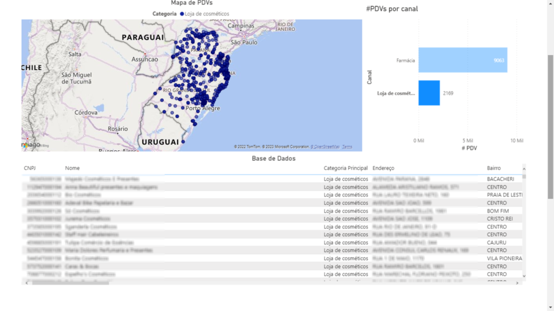This screenshot has height=311, width=554.
Task: Sort by the Categoria Principal column header
Action: tap(346, 168)
